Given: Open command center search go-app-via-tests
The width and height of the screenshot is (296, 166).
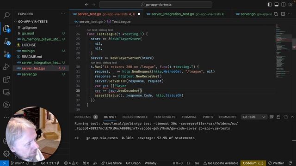Looking at the screenshot, I should click(156, 5).
